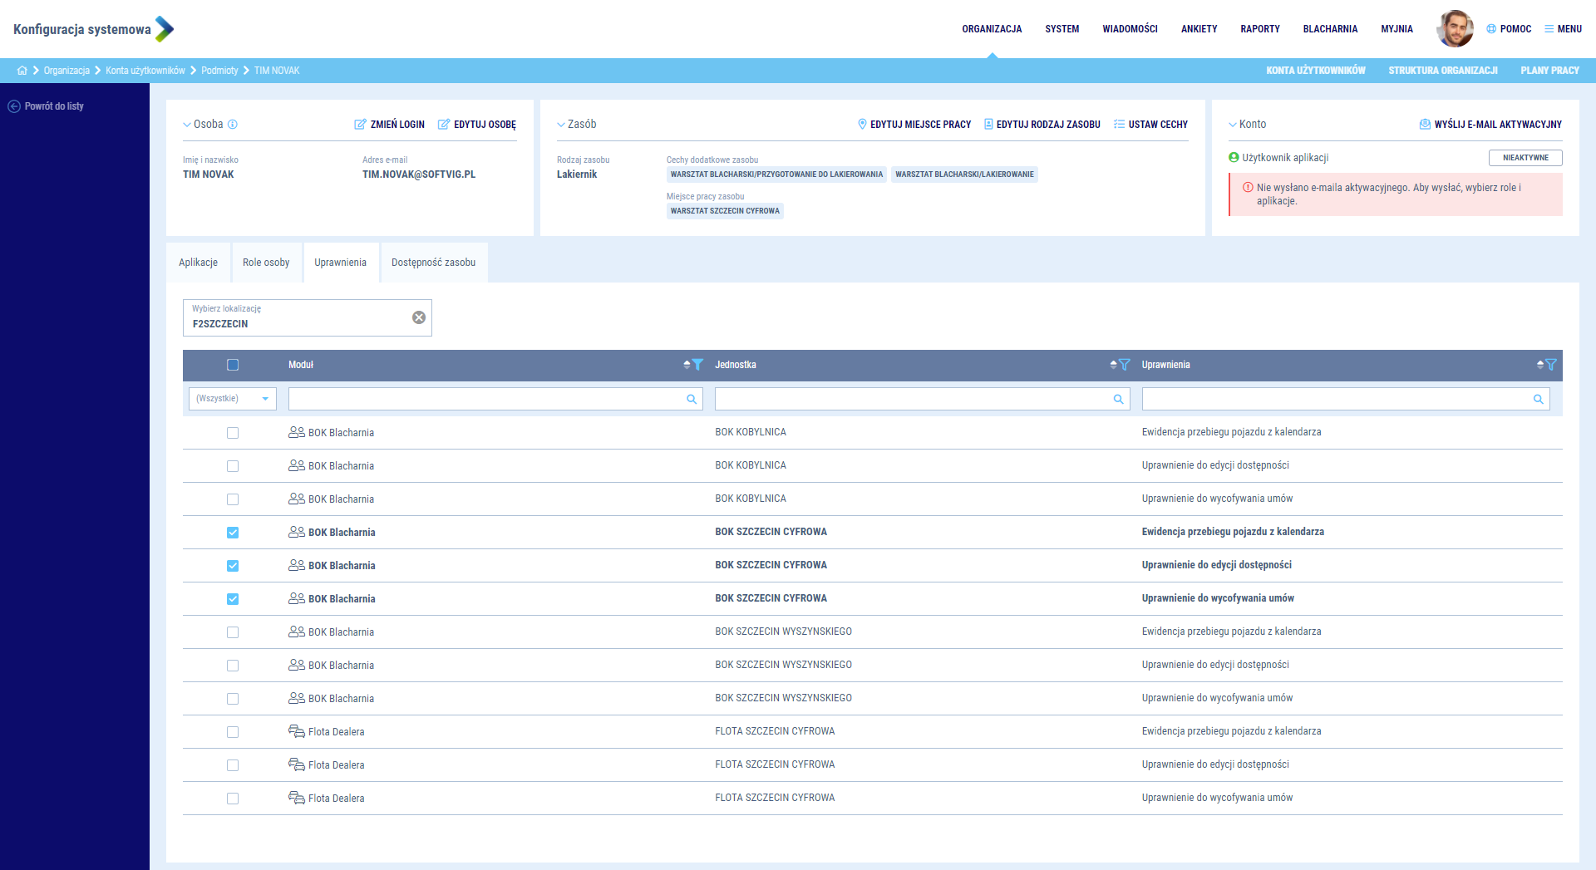This screenshot has width=1596, height=870.
Task: Clear the F2SZCZECIN location selection
Action: coord(419,317)
